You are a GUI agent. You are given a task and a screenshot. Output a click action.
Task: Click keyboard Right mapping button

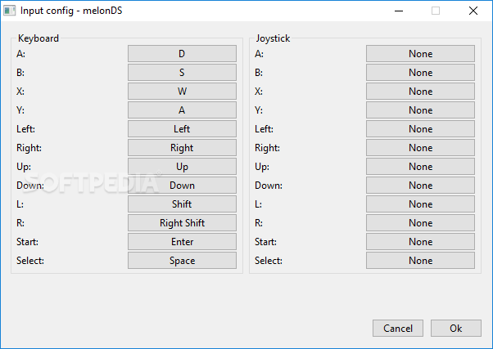point(182,148)
